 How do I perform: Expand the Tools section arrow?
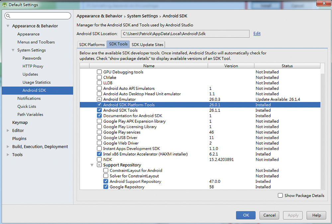coord(8,155)
